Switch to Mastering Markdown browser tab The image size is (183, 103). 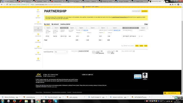point(108,1)
